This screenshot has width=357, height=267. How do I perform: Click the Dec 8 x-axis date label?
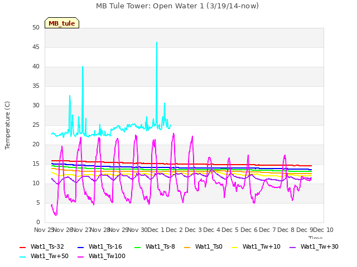tap(286, 230)
